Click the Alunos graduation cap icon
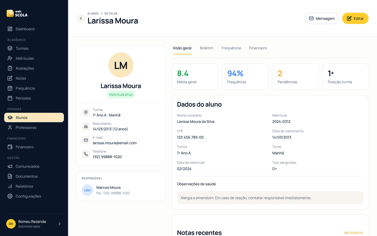The height and width of the screenshot is (236, 377). [10, 117]
